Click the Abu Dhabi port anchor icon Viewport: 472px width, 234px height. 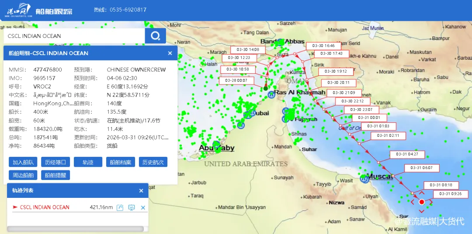pyautogui.click(x=216, y=144)
